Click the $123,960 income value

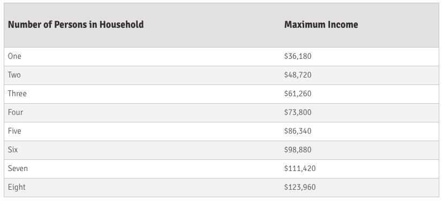click(300, 187)
